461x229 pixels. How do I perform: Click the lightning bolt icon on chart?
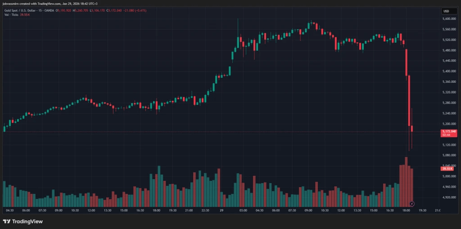[412, 205]
